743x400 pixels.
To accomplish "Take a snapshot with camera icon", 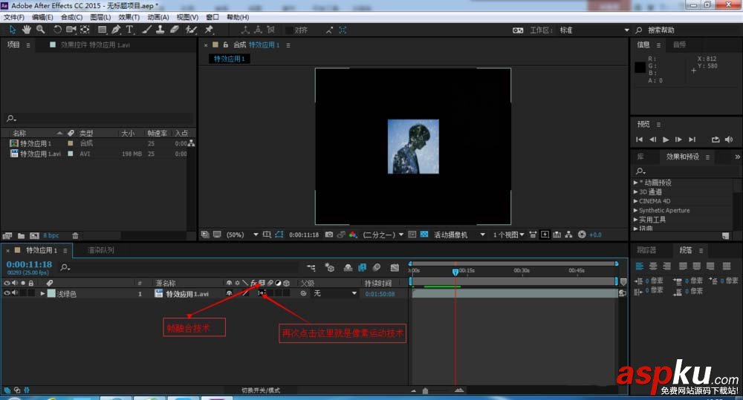I will (328, 235).
